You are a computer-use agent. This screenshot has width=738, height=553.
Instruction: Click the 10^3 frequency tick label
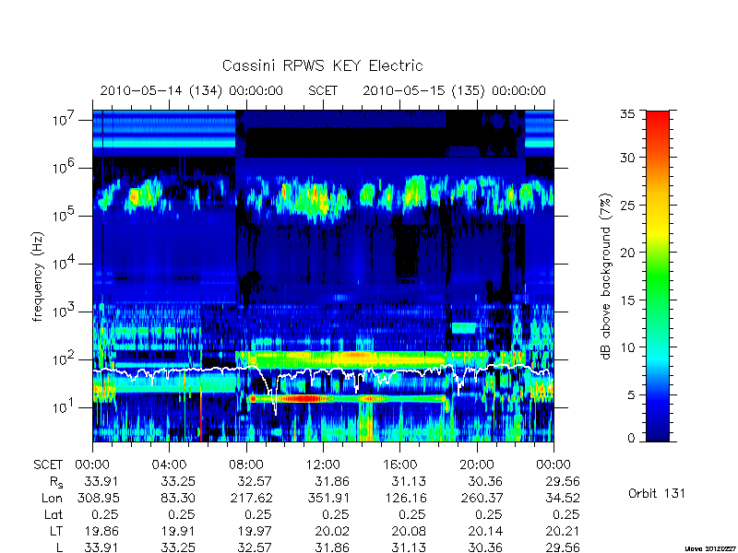[x=63, y=312]
